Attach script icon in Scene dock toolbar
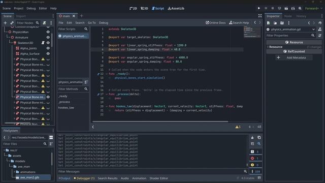Image resolution: width=325 pixels, height=183 pixels. point(44,23)
